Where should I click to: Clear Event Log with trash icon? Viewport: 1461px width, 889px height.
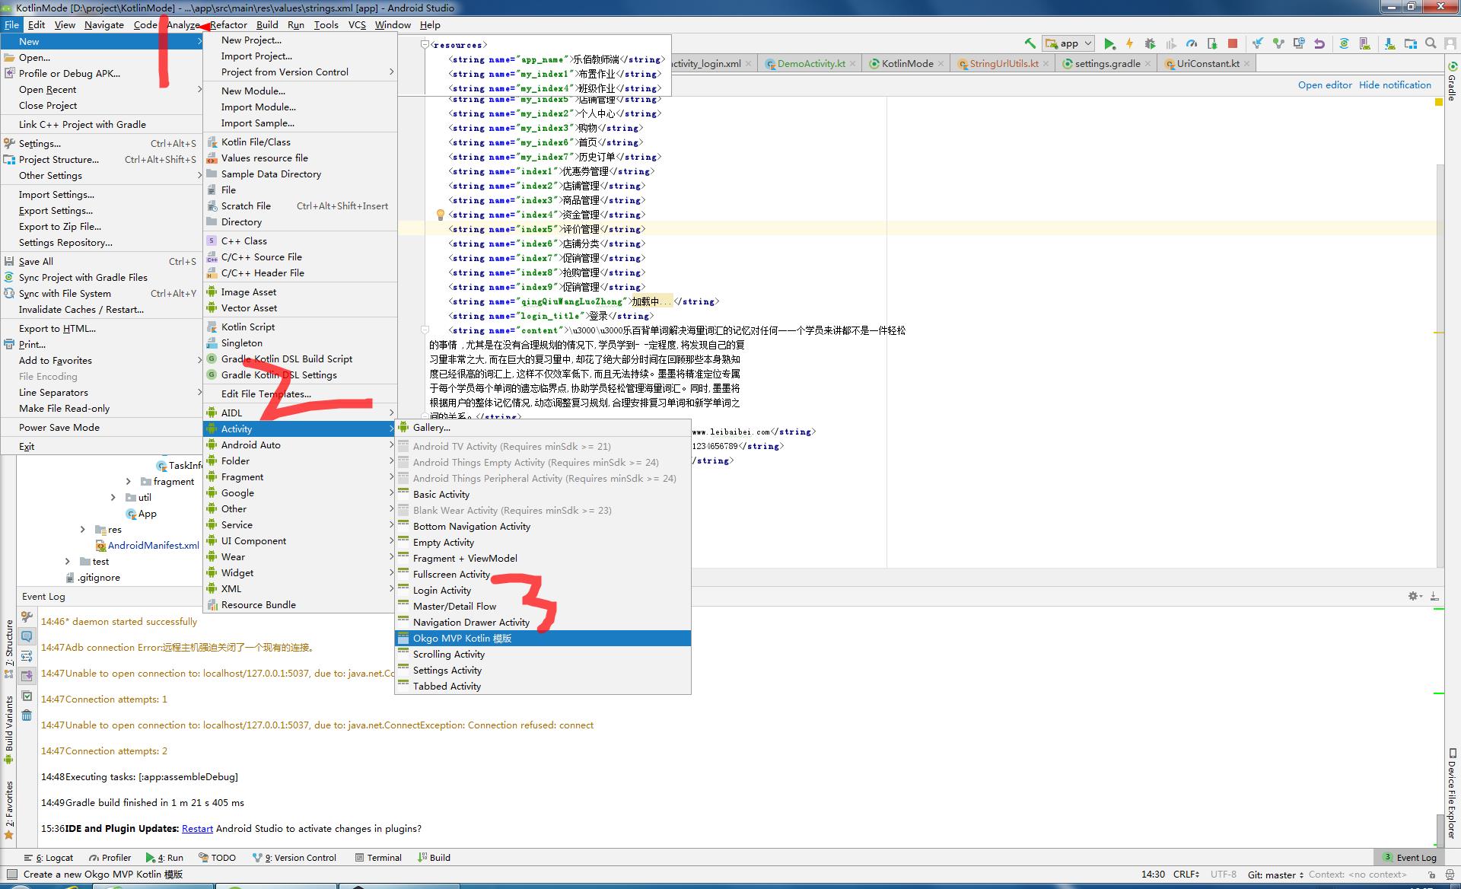click(27, 715)
